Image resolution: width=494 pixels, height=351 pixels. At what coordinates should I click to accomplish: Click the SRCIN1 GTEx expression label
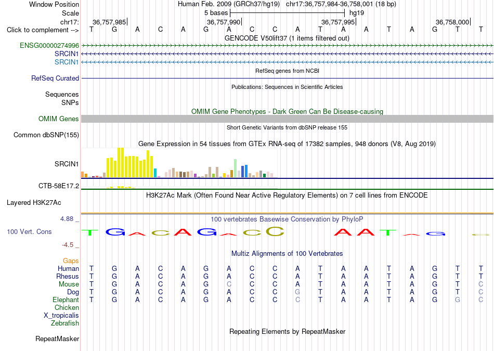tap(67, 164)
